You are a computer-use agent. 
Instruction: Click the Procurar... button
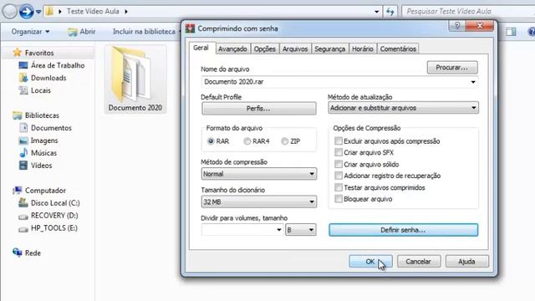point(452,68)
